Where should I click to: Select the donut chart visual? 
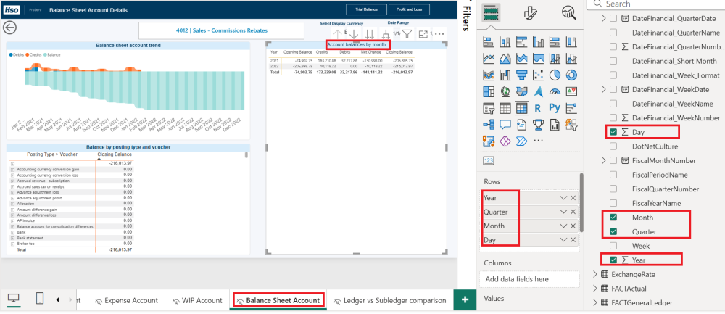(x=572, y=75)
